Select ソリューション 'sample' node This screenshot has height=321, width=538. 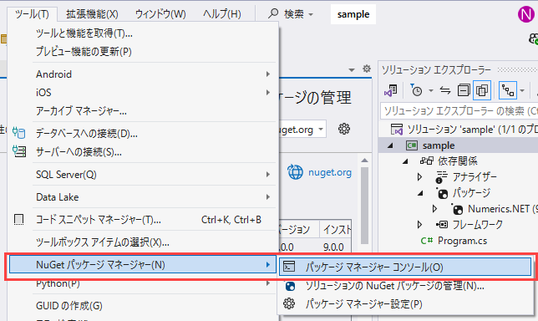(464, 130)
